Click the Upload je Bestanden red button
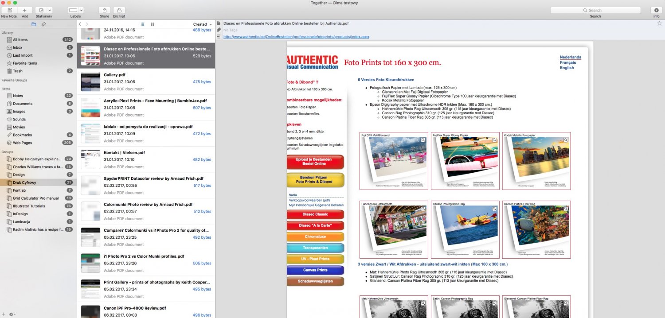The width and height of the screenshot is (665, 318). tap(314, 162)
